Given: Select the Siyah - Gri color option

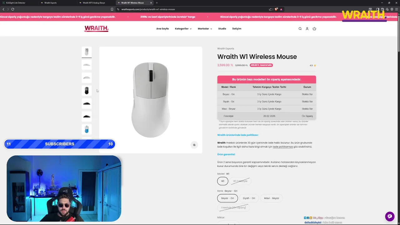Looking at the screenshot, I should tap(249, 198).
